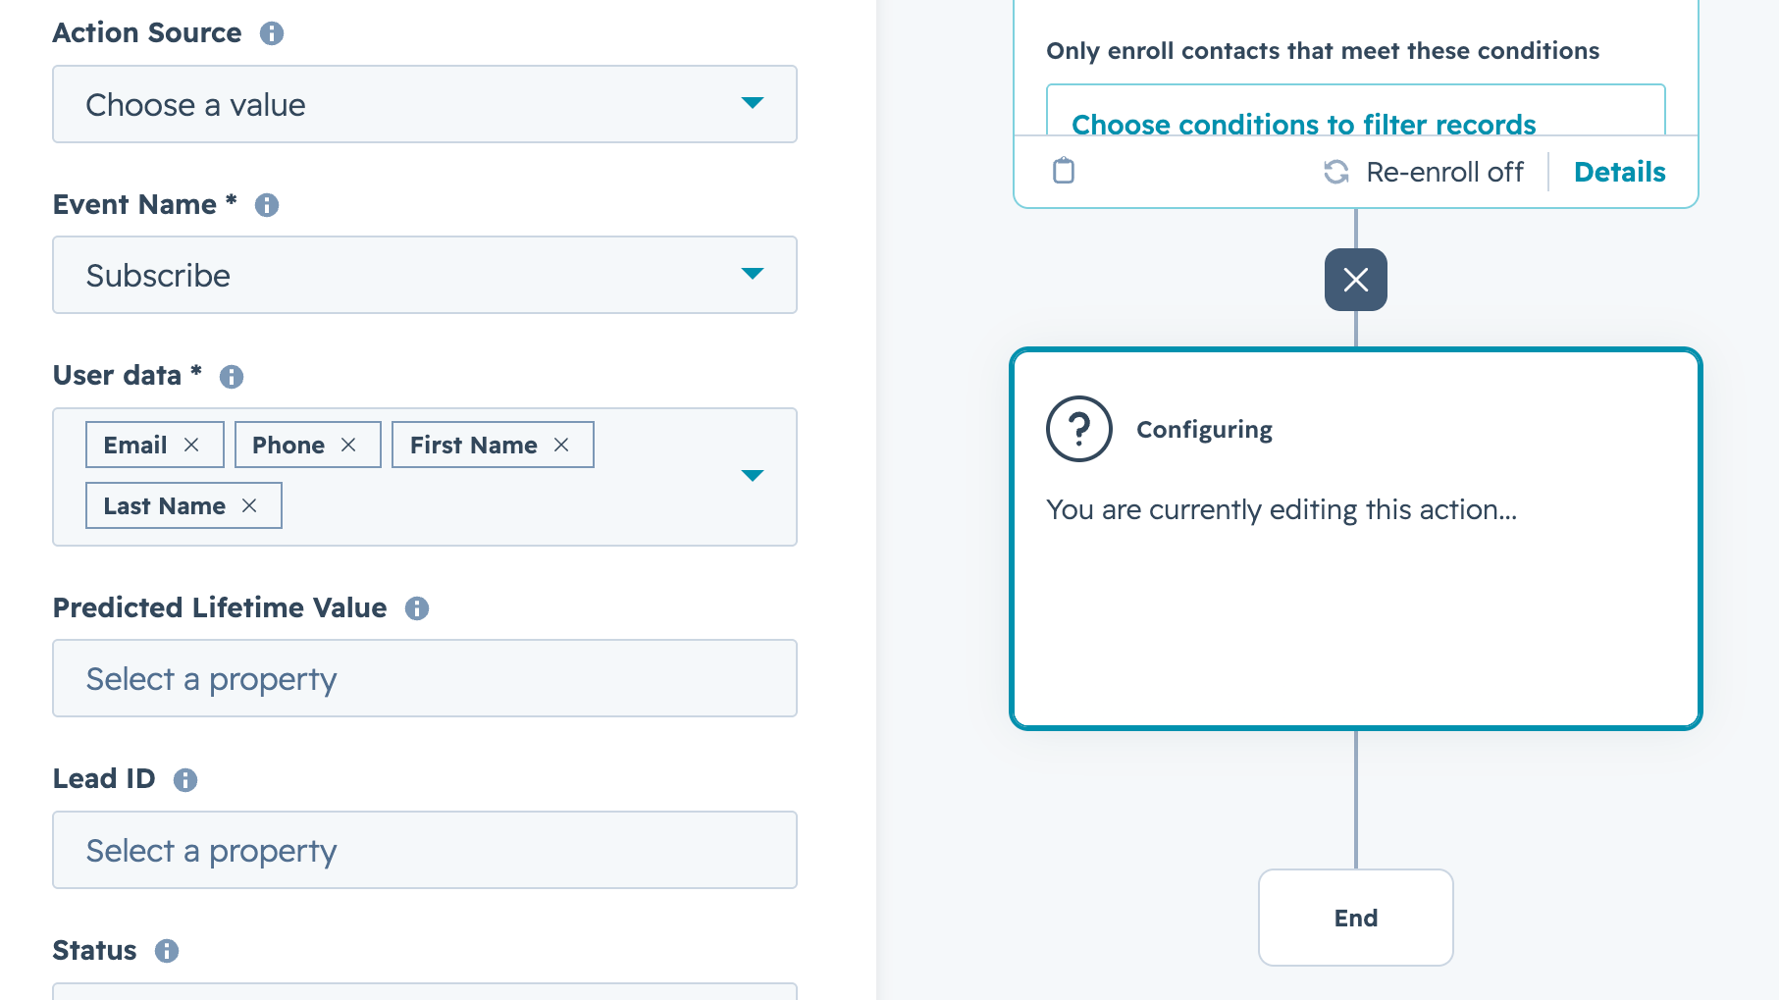1779x1000 pixels.
Task: Click the Phone tag label
Action: (288, 445)
